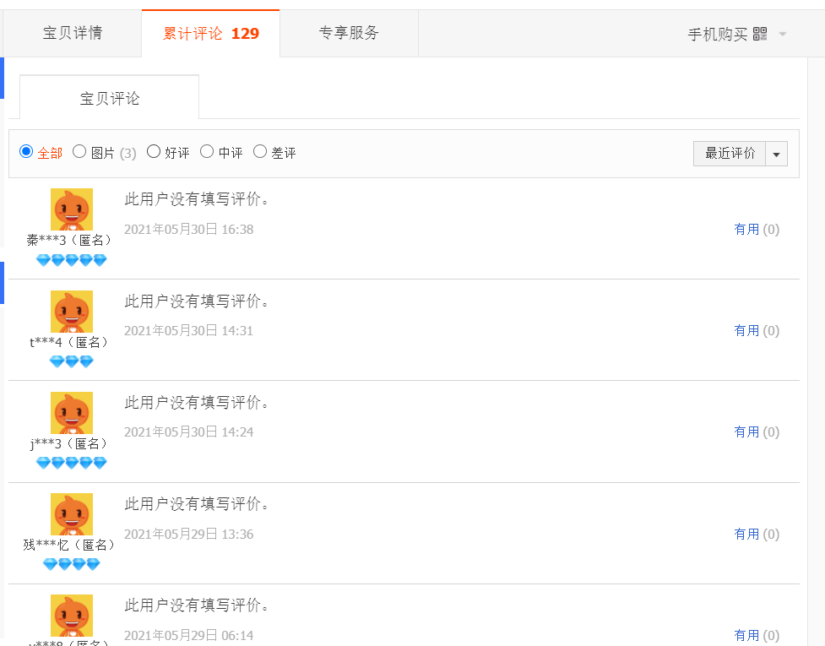Click the diamond rating icons under j***3
825x646 pixels.
(72, 463)
